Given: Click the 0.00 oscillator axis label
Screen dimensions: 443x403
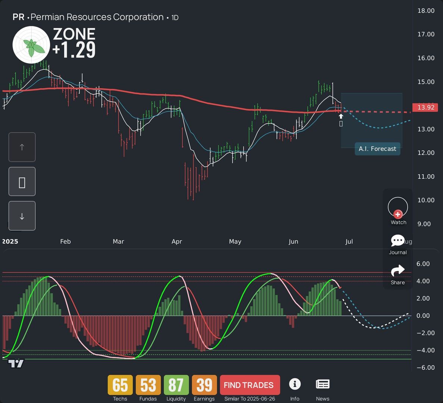Looking at the screenshot, I should pyautogui.click(x=423, y=316).
